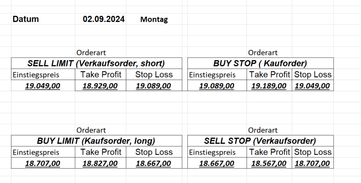Select SELL STOP take profit value 18.567,00

point(269,163)
